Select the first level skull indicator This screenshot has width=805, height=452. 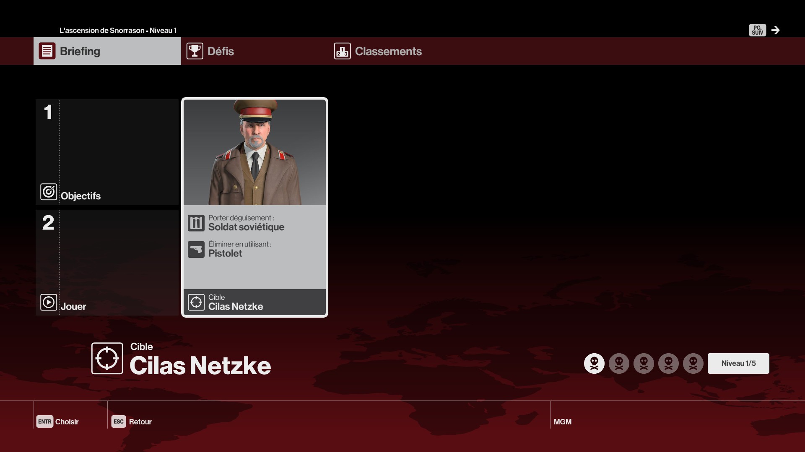pyautogui.click(x=594, y=363)
